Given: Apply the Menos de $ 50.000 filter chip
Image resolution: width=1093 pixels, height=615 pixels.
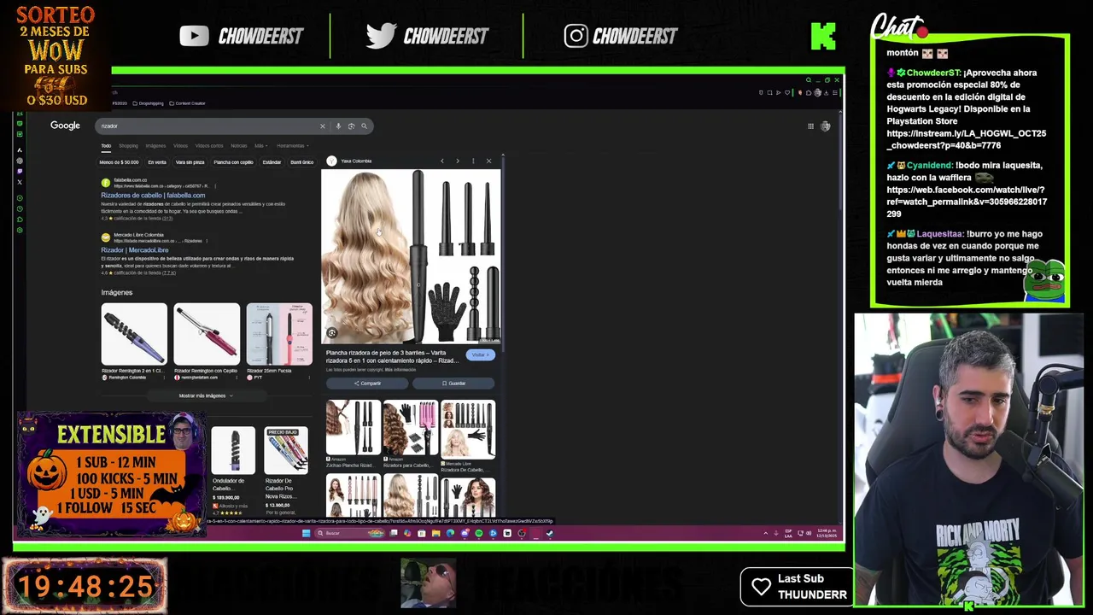Looking at the screenshot, I should 119,161.
